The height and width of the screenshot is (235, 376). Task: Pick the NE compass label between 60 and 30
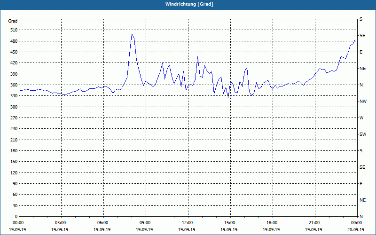[x=362, y=200]
